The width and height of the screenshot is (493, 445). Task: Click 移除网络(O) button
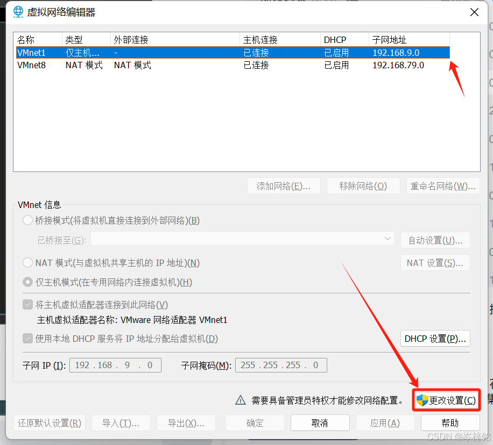pyautogui.click(x=363, y=186)
